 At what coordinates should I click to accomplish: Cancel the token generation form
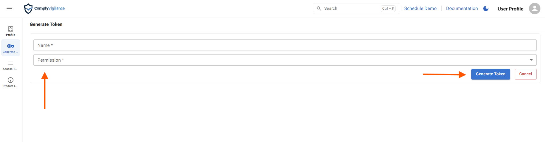(x=525, y=74)
